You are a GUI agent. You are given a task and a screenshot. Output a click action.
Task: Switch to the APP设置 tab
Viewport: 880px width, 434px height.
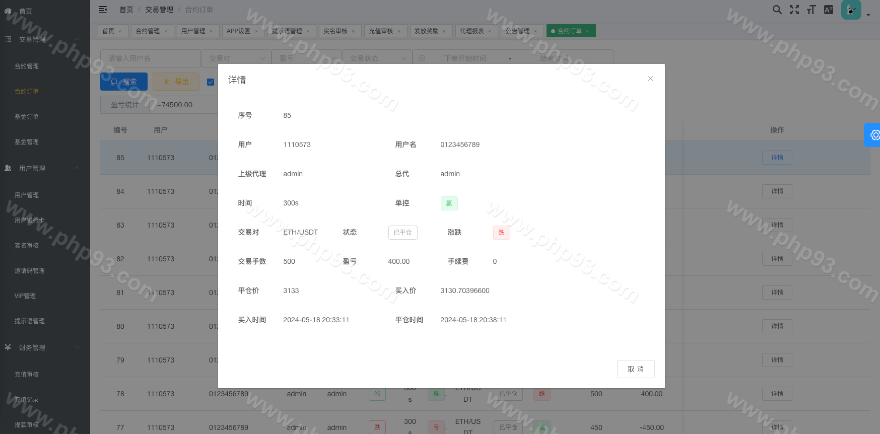[238, 31]
